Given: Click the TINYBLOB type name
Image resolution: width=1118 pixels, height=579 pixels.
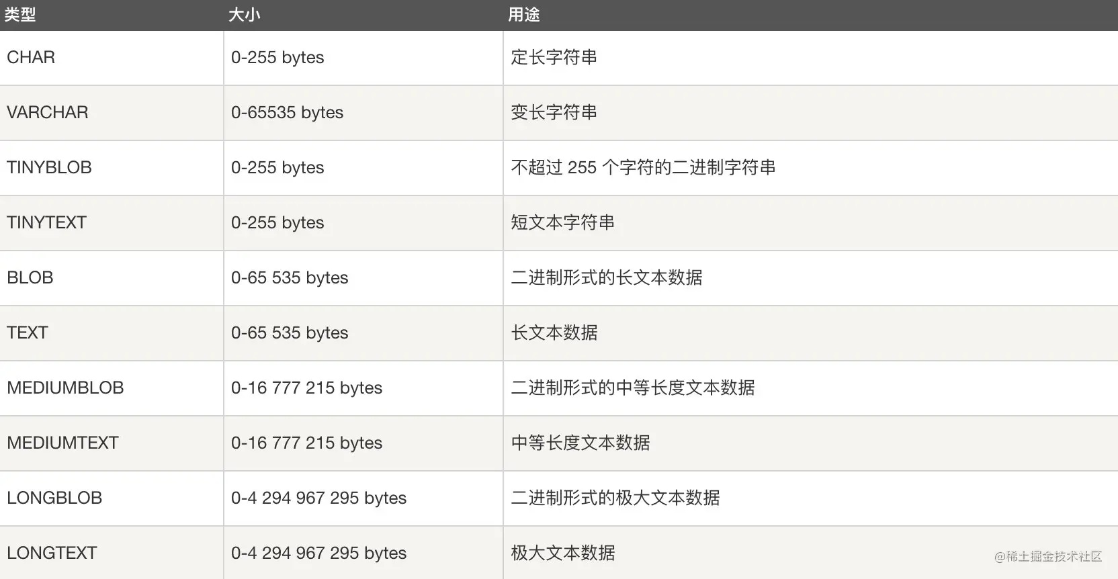Looking at the screenshot, I should tap(49, 168).
